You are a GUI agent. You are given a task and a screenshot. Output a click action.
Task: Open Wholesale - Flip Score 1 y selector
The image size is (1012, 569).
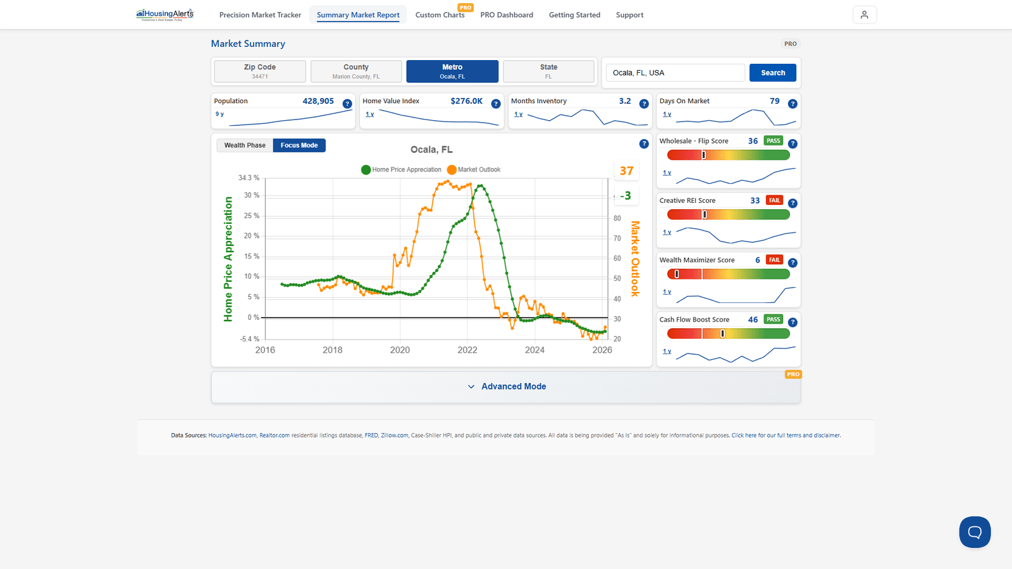(x=667, y=173)
